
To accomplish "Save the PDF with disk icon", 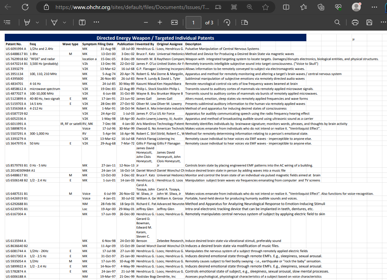I will pos(369,22).
